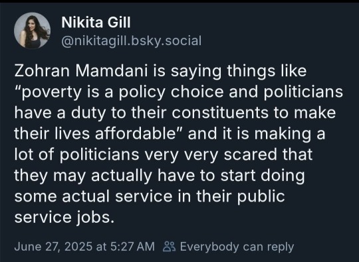Screen dimensions: 359x262
Task: Click the June 27, 2025 timestamp
Action: pyautogui.click(x=53, y=247)
